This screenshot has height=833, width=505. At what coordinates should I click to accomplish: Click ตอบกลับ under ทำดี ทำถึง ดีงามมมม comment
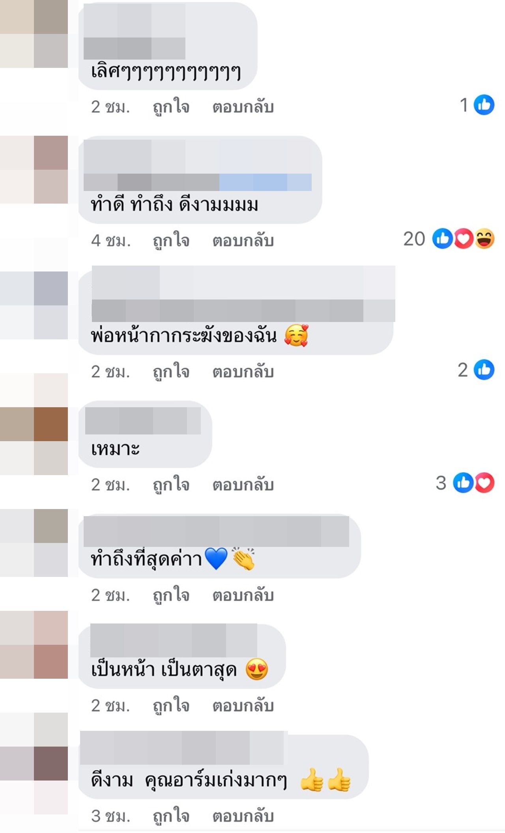(243, 241)
